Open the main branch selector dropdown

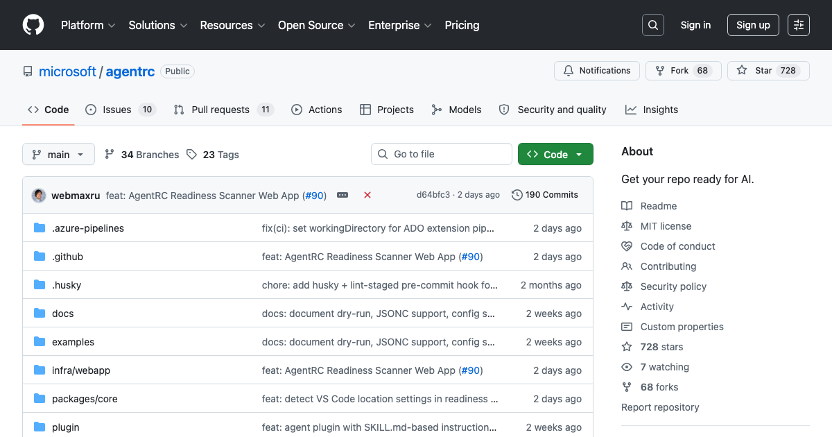pyautogui.click(x=58, y=154)
